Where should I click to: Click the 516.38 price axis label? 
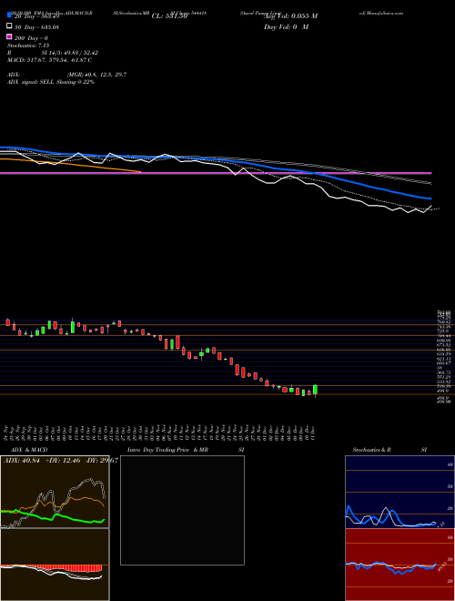click(x=443, y=386)
